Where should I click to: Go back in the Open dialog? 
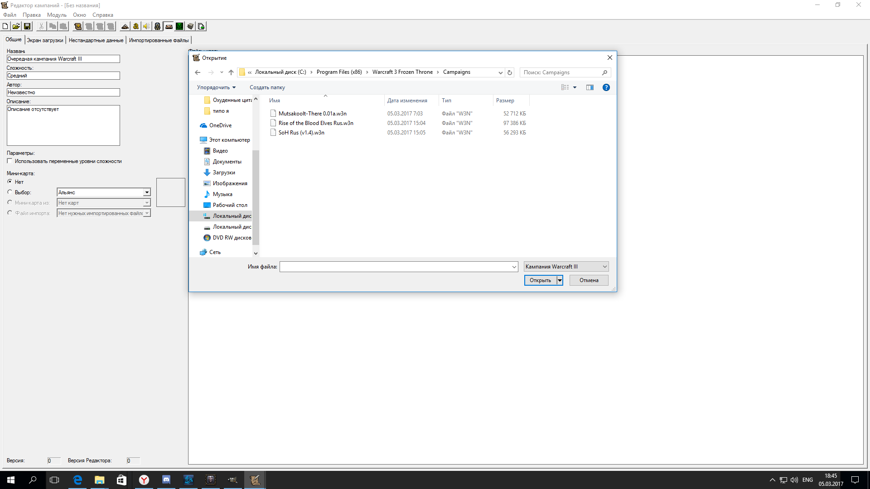[x=198, y=72]
